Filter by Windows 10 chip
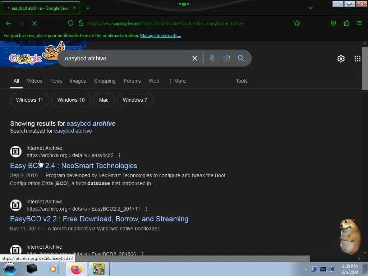 (71, 100)
